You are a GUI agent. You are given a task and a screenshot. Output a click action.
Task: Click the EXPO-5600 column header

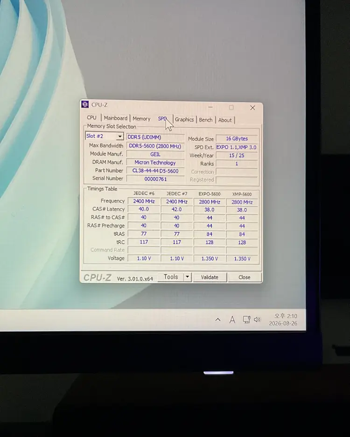(210, 194)
